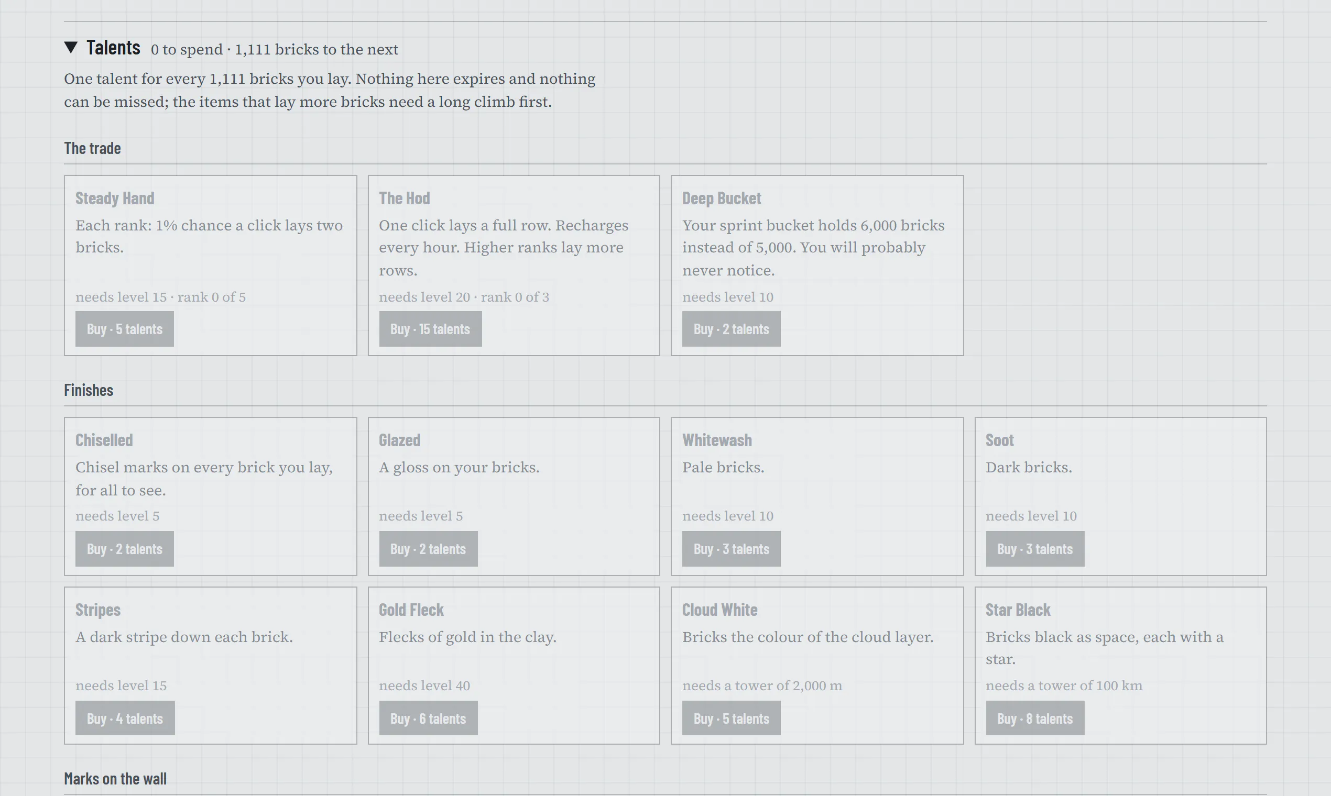Buy Deep Bucket for 2 talents
The image size is (1331, 796).
pos(731,329)
